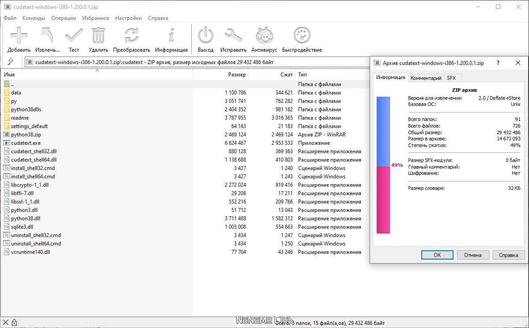Sort the list by Сжат column header

click(x=272, y=74)
